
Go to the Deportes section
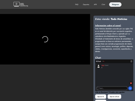click(x=86, y=4)
